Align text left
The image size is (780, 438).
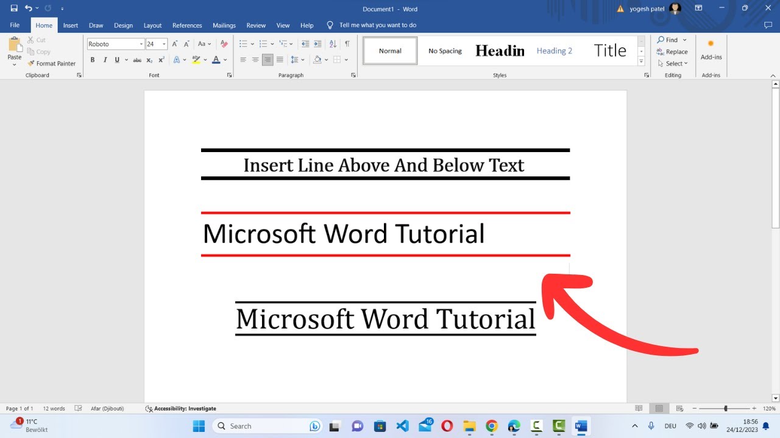[x=243, y=60]
